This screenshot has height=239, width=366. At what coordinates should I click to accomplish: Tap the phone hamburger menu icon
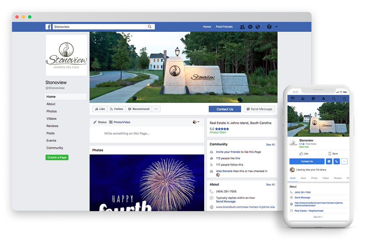(x=344, y=99)
